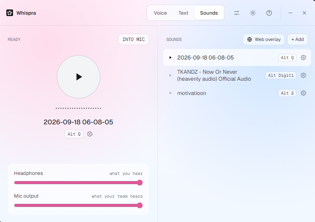Adjust the Headphones volume slider
Screen dimensions: 315x222
point(78,183)
